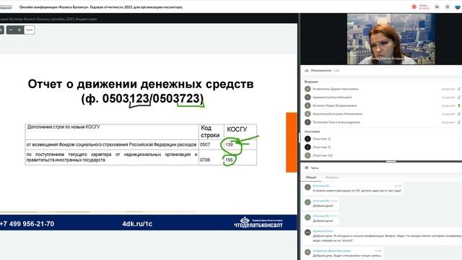Click the conference title in header

[101, 6]
